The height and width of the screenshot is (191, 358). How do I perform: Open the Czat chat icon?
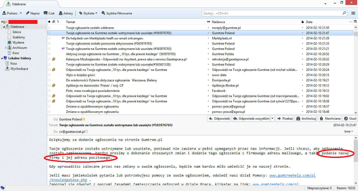click(x=46, y=13)
